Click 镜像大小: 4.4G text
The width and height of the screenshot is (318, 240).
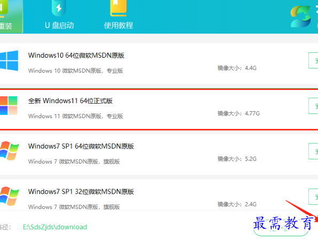pos(237,68)
